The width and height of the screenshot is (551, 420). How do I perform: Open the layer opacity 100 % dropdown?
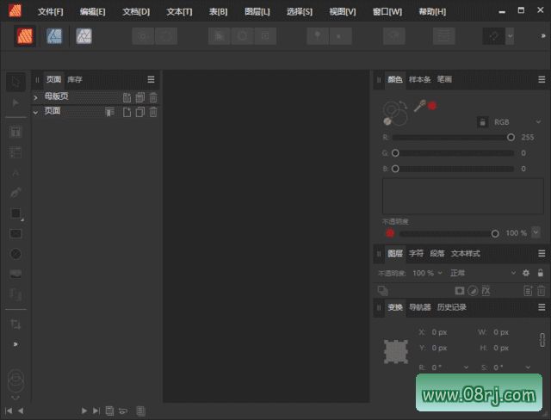click(x=440, y=273)
